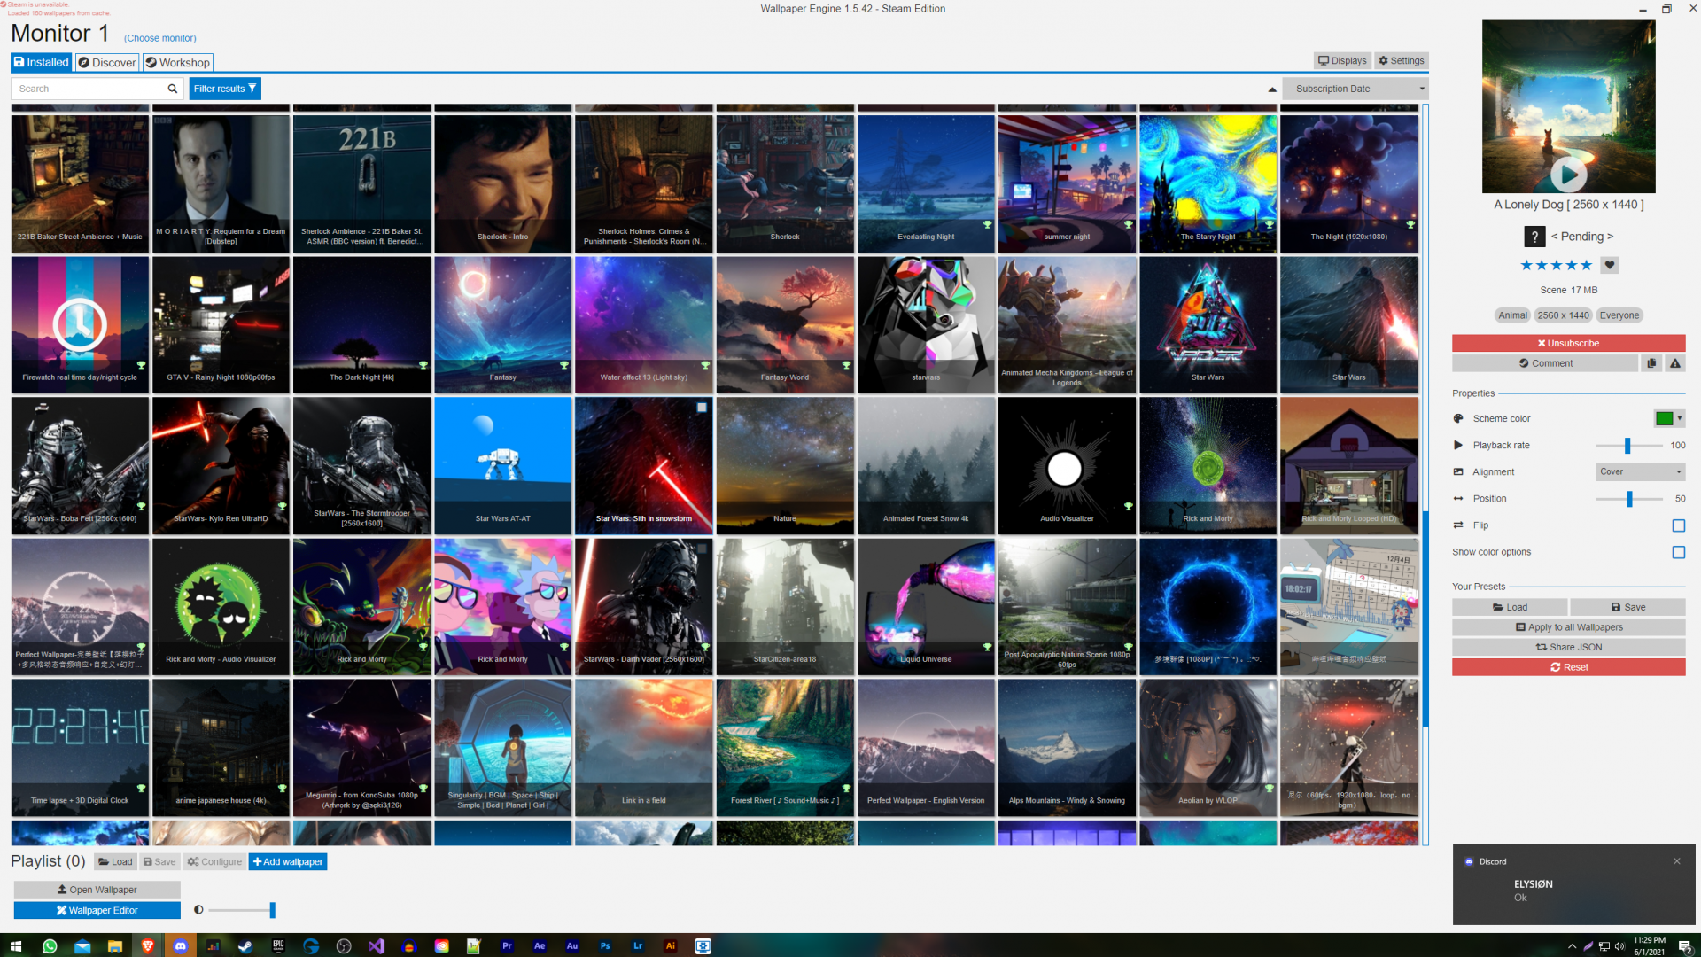Adjust the Playback rate slider
This screenshot has width=1701, height=957.
(x=1627, y=446)
